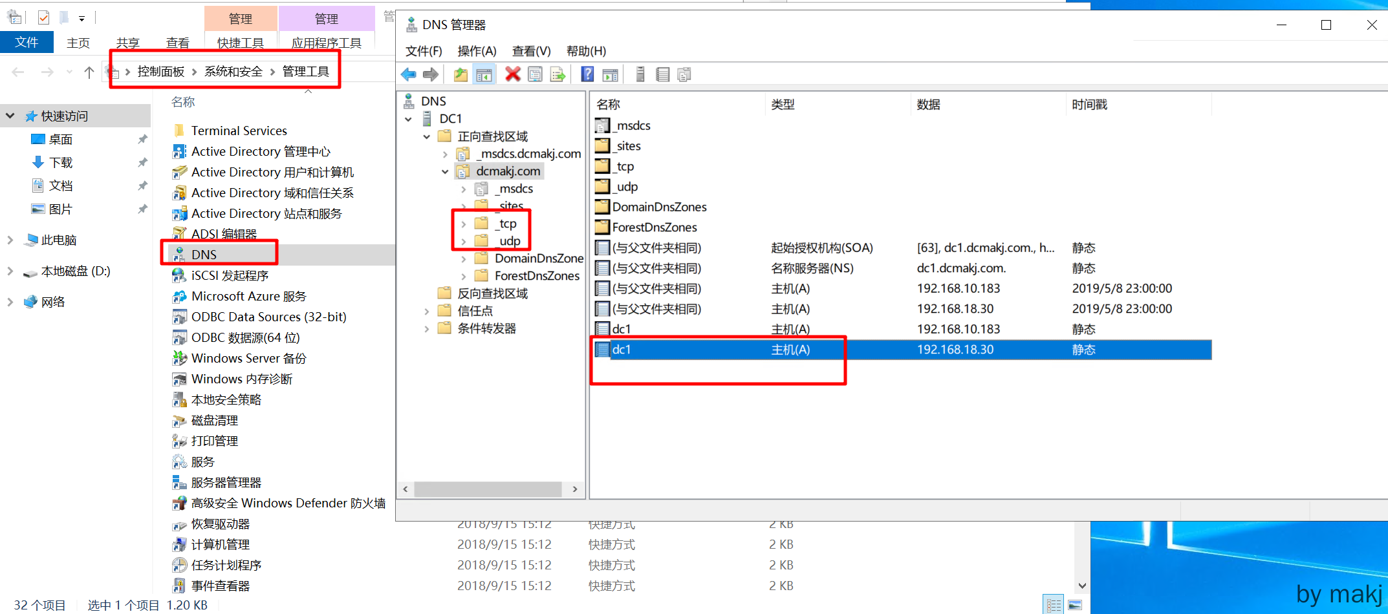This screenshot has width=1388, height=614.
Task: Toggle Show/Hide Console Tree toolbar button
Action: click(x=484, y=74)
